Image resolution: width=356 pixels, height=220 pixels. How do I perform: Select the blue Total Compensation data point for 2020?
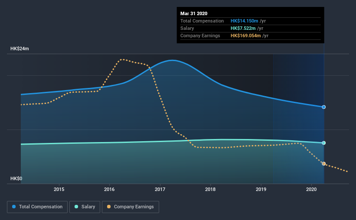point(324,107)
